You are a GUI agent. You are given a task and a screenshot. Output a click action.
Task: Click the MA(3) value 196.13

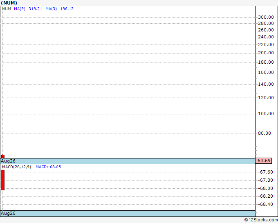click(x=67, y=9)
